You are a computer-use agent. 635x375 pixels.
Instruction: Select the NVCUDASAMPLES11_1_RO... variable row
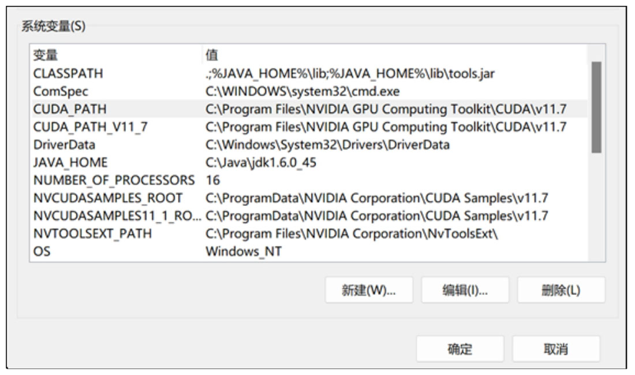click(309, 216)
